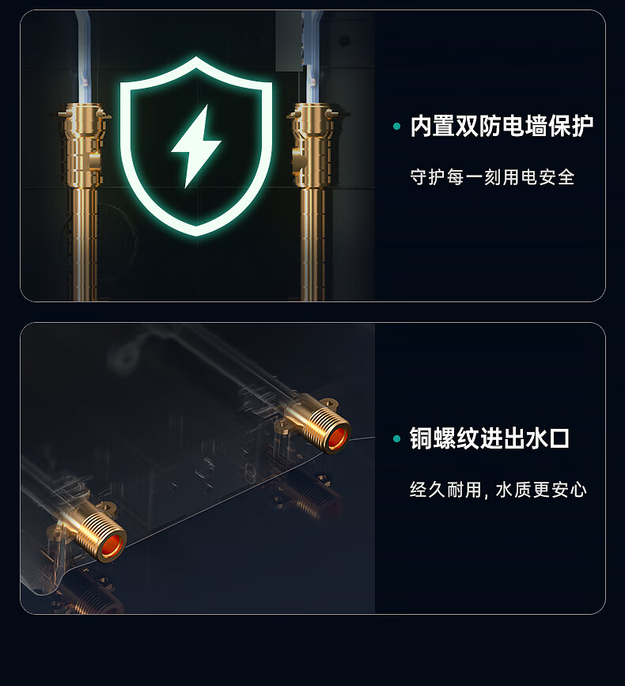Click the lightning bolt inside the shield
Image resolution: width=625 pixels, height=686 pixels.
pyautogui.click(x=196, y=146)
